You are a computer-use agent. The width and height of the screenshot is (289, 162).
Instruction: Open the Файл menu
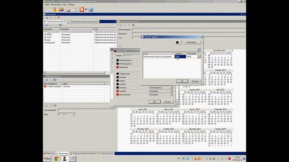coord(47,4)
